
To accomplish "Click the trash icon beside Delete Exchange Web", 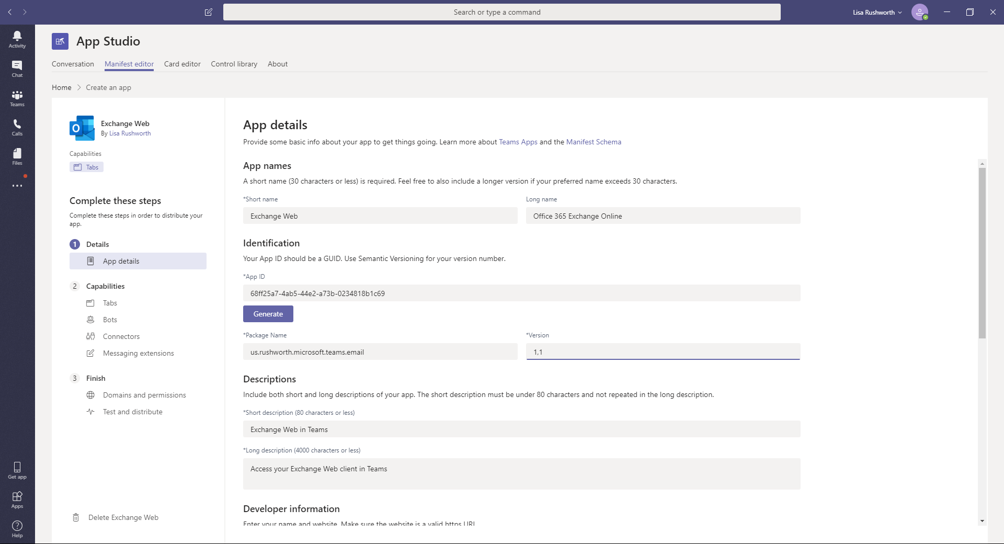I will [x=76, y=517].
